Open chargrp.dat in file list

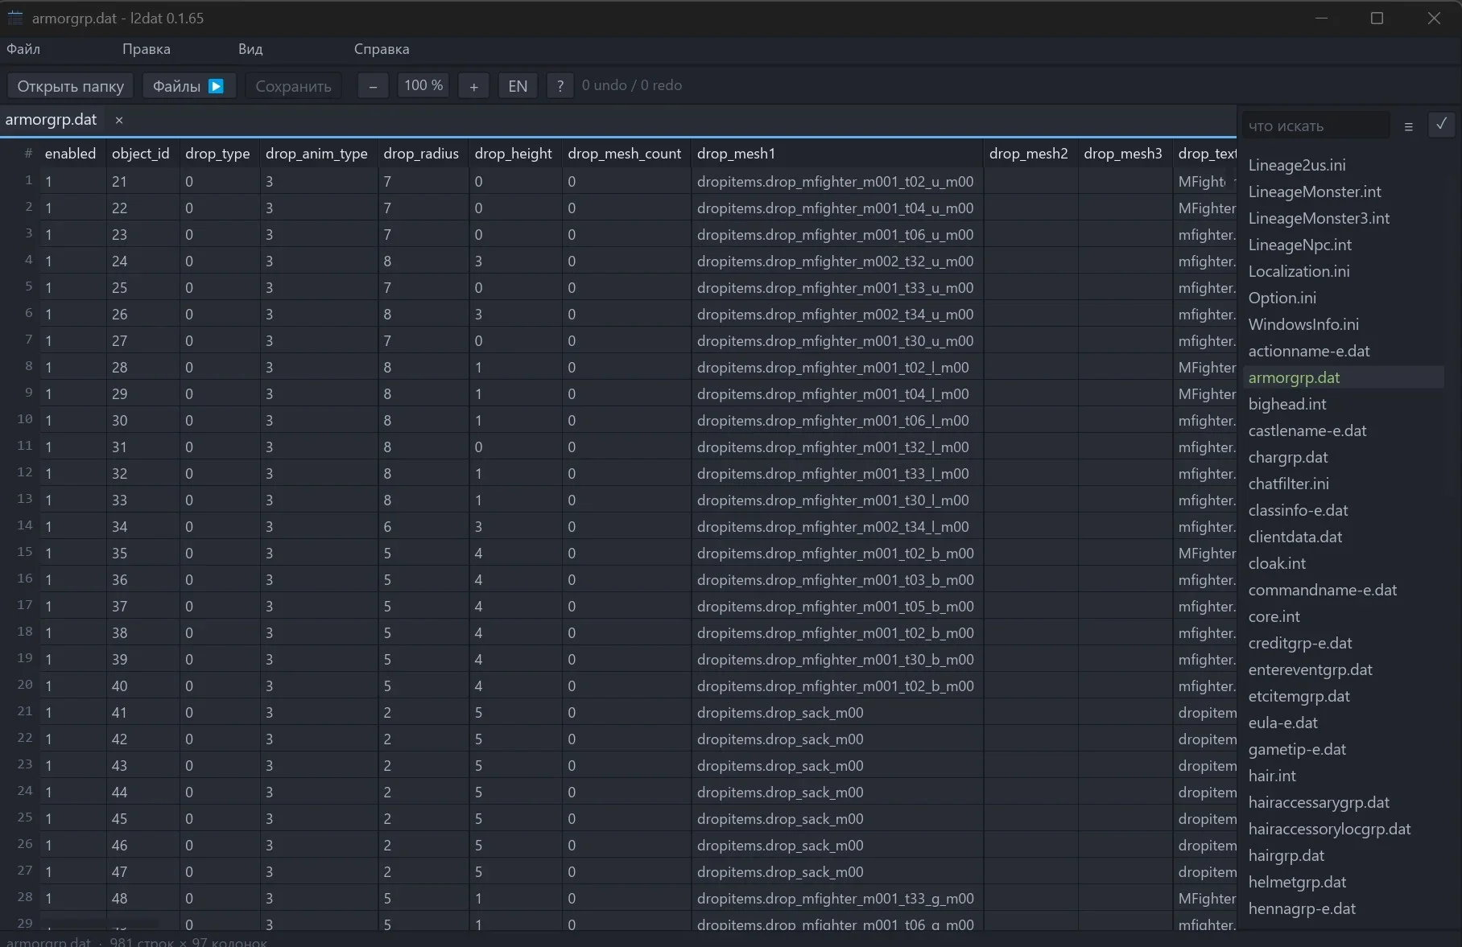[x=1288, y=457]
